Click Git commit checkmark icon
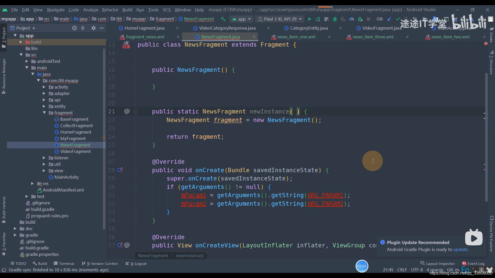The width and height of the screenshot is (495, 278). (x=398, y=19)
